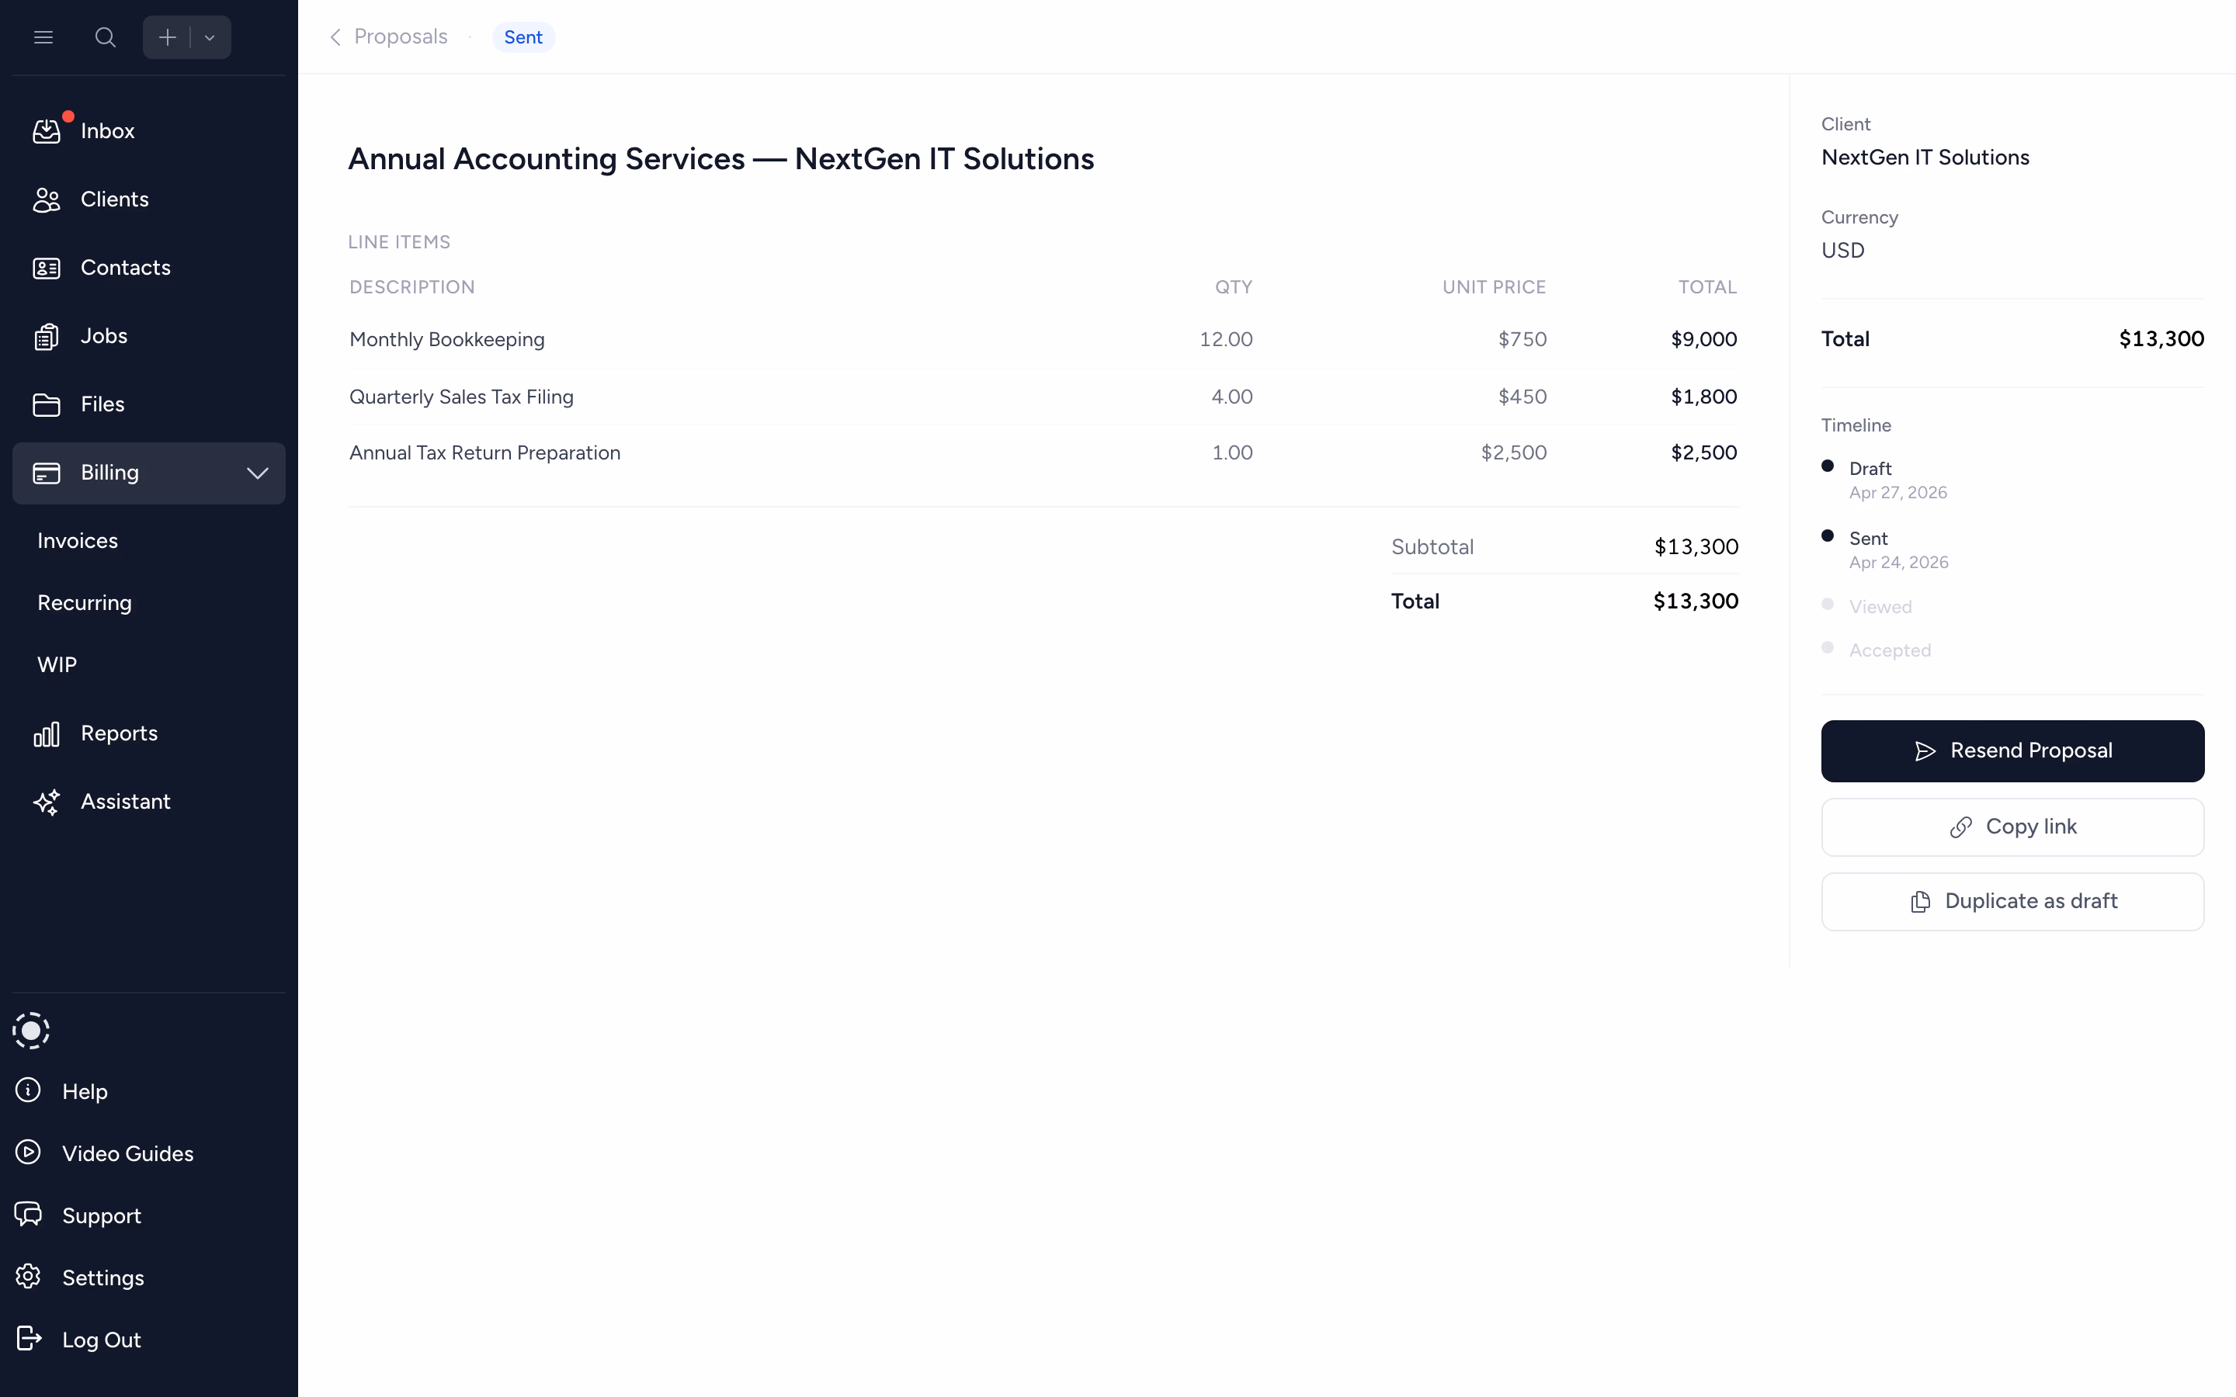Open Files from the sidebar
This screenshot has height=1397, width=2236.
pyautogui.click(x=102, y=404)
